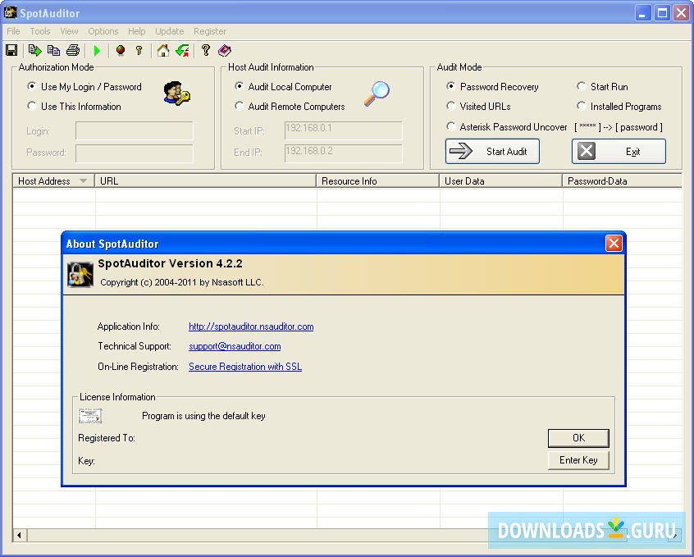Click the license certificate icon
The height and width of the screenshot is (557, 694).
(x=90, y=416)
